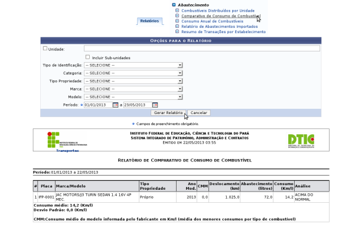The image size is (352, 227).
Task: Open the Categoria dropdown
Action: pyautogui.click(x=133, y=73)
